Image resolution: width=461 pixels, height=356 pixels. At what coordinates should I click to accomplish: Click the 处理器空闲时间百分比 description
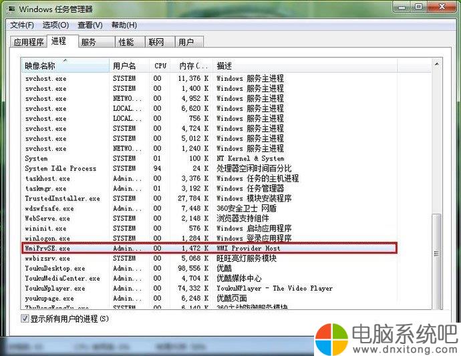coord(254,168)
